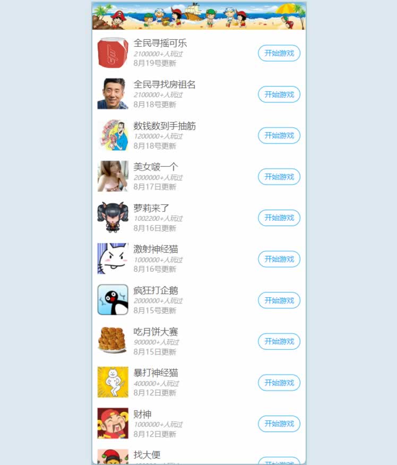Screen dimensions: 397x465
Task: Open the mooncake plate icon
Action: (x=113, y=341)
